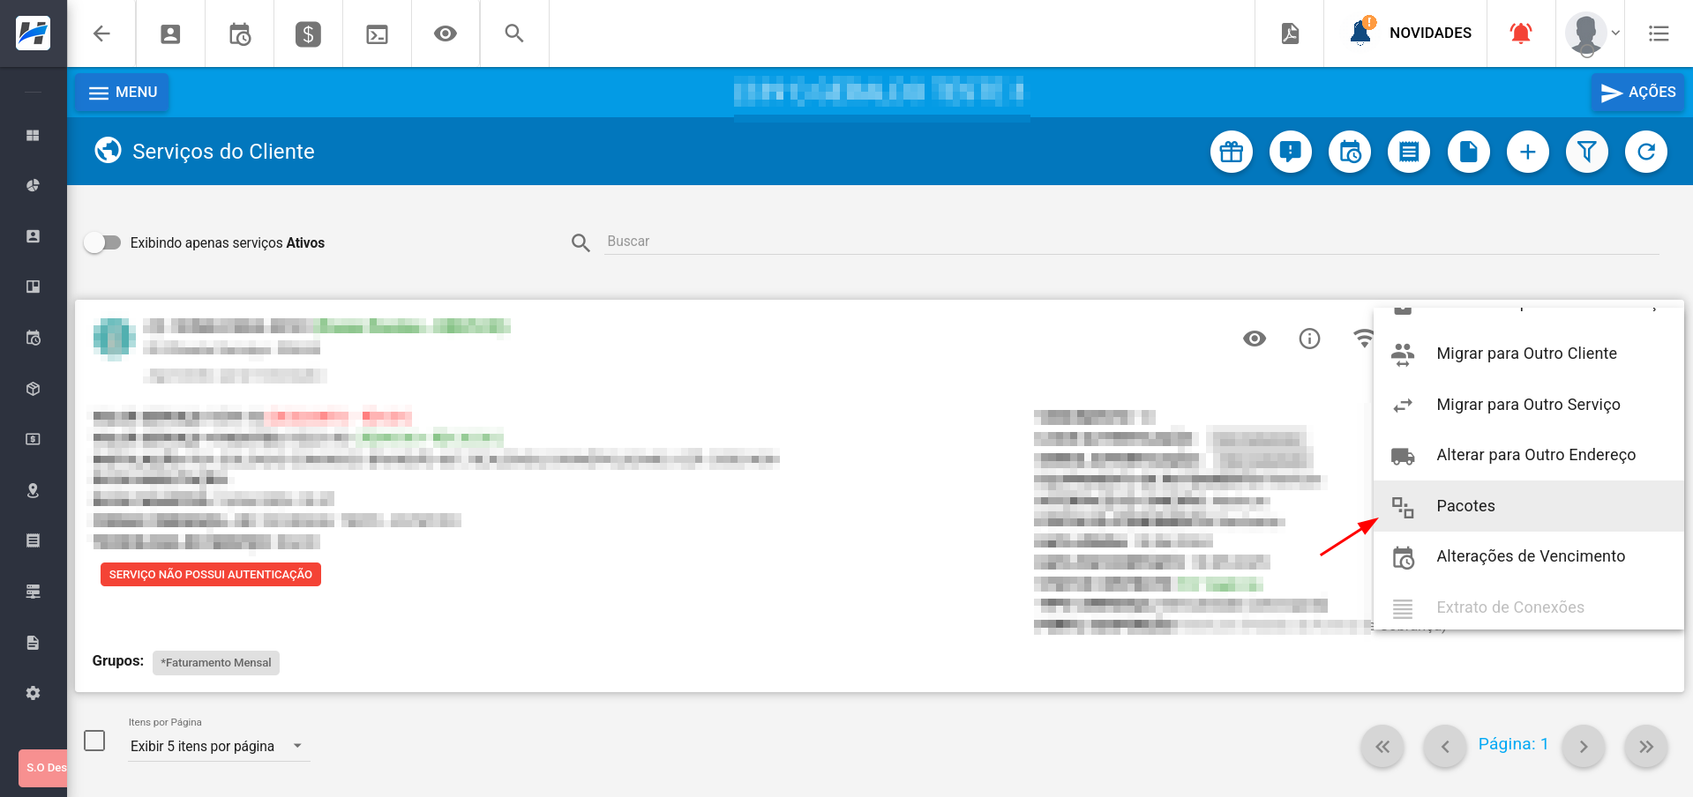Viewport: 1693px width, 797px height.
Task: Click the eye icon in top toolbar
Action: 446,34
